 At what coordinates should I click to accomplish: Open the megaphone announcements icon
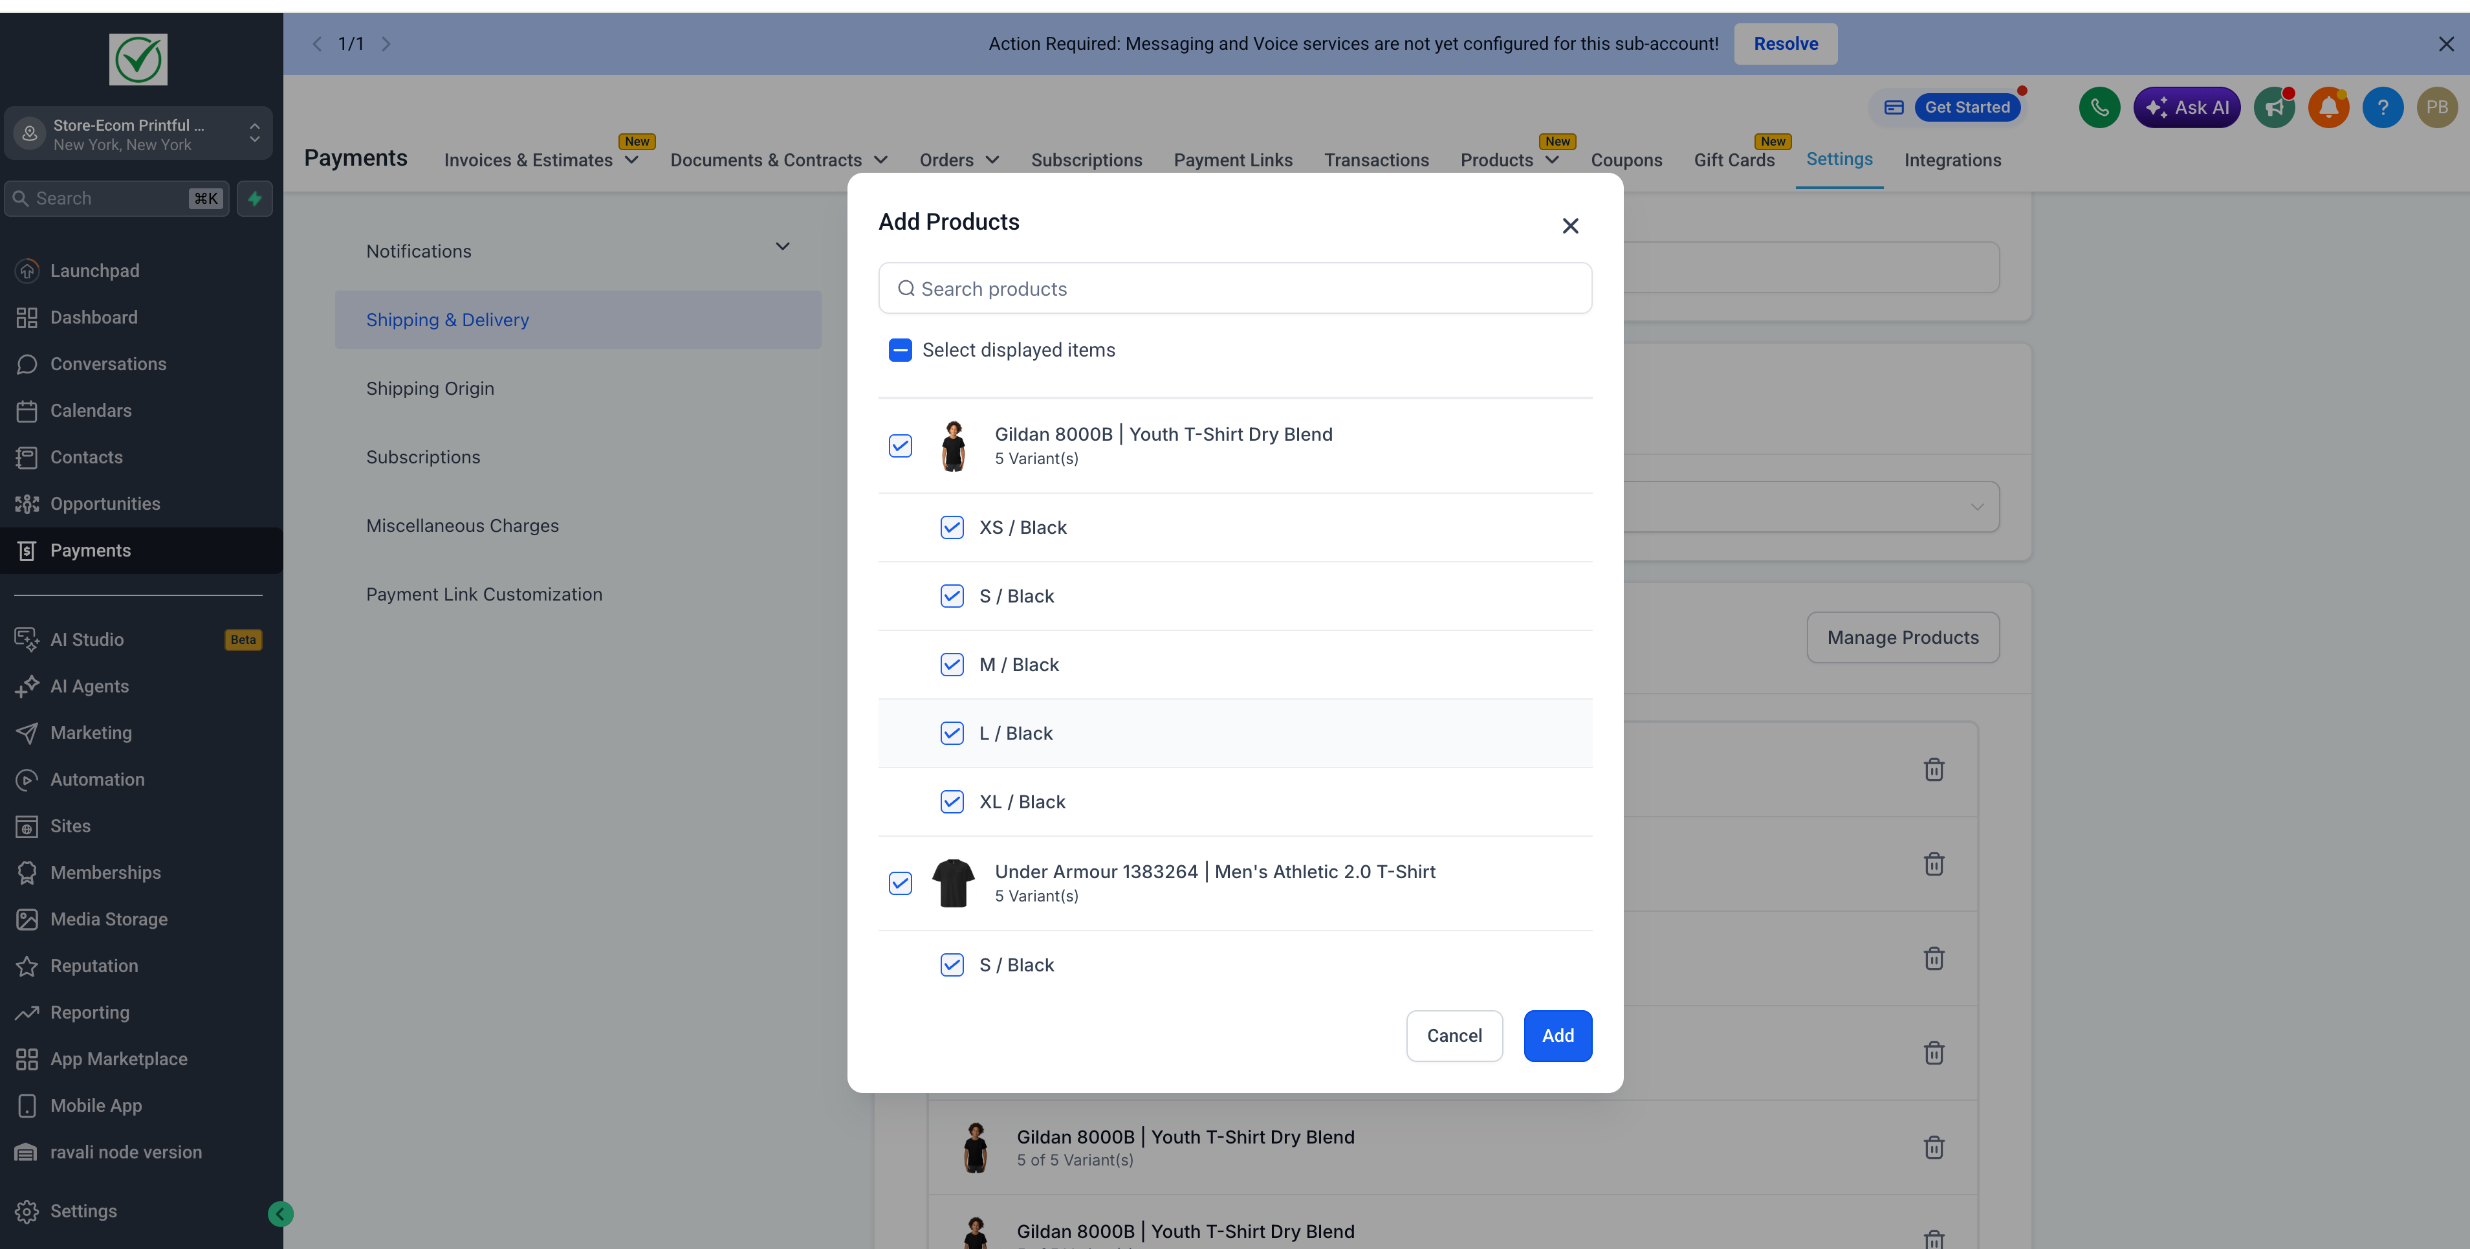(x=2273, y=107)
